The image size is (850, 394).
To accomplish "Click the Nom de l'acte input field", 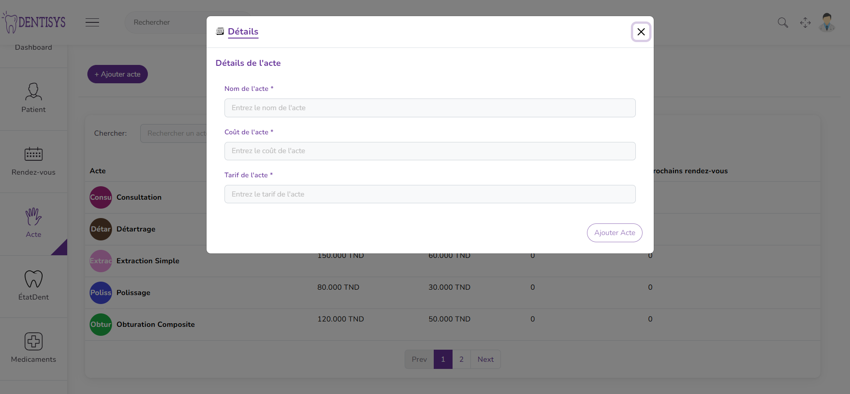I will click(x=430, y=108).
